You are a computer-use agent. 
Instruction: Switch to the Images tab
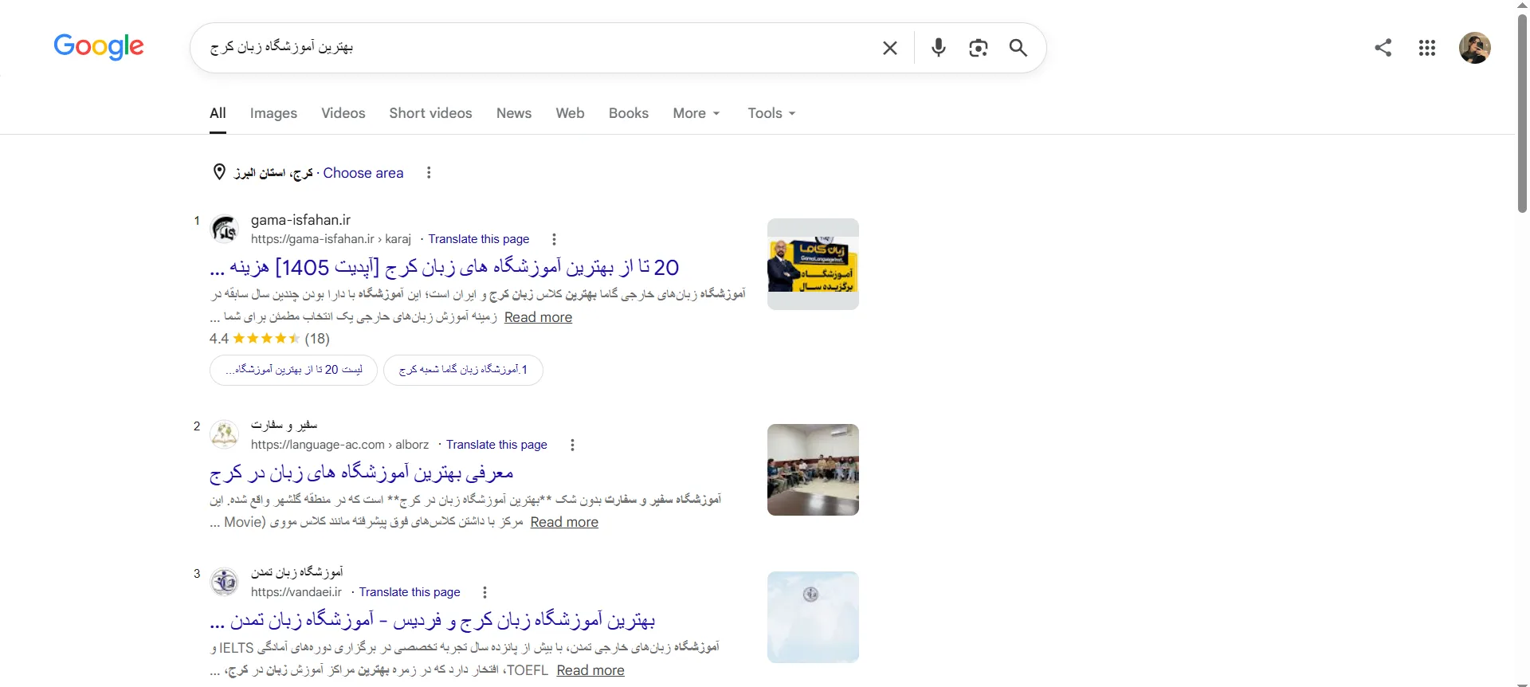pos(273,113)
